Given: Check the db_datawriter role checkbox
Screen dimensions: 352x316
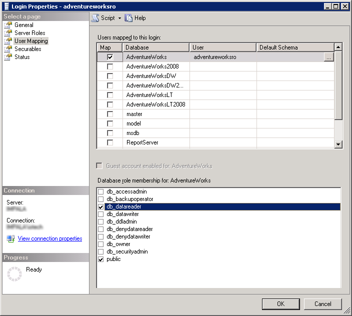Looking at the screenshot, I should (101, 214).
